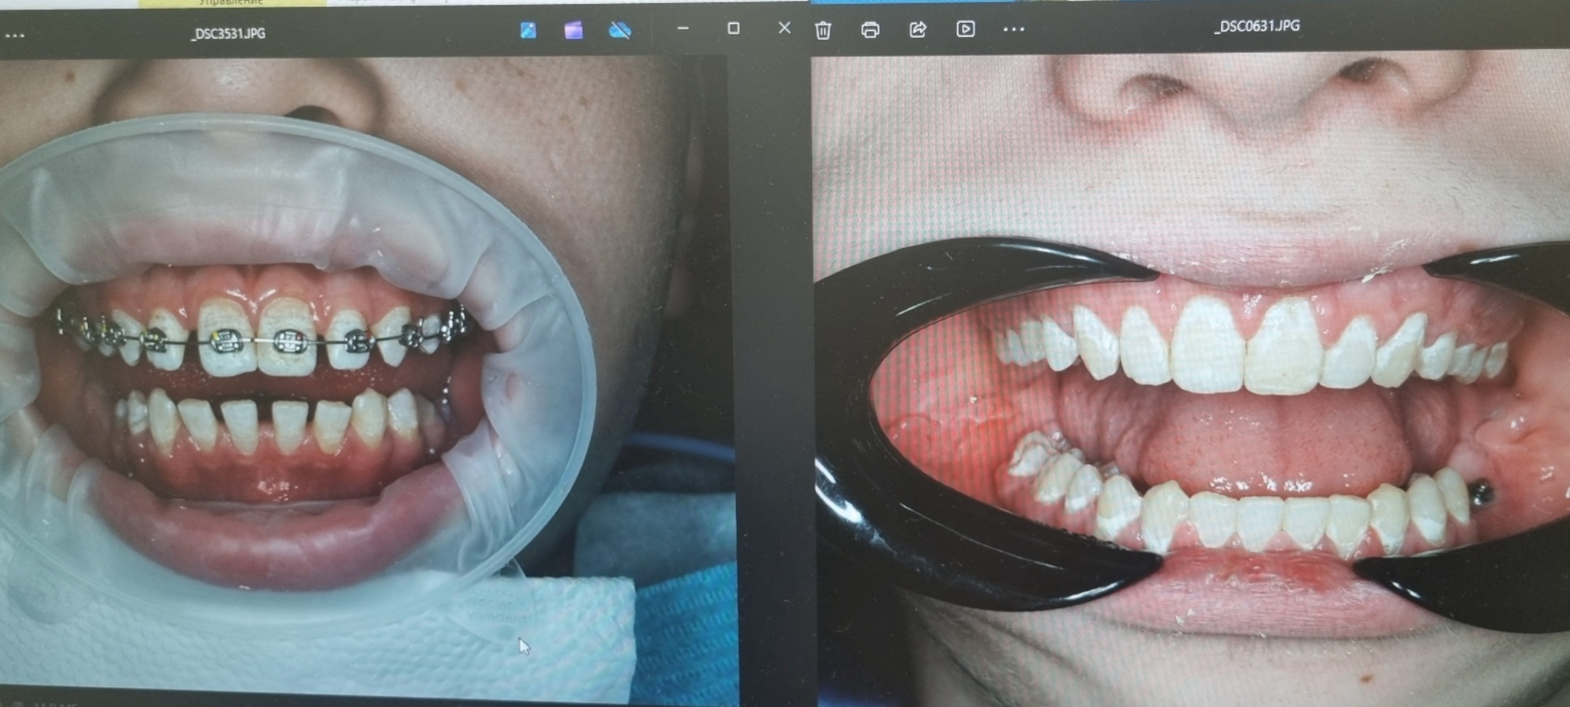Image resolution: width=1570 pixels, height=707 pixels.
Task: Maximize the _DSC3531.JPG viewer window
Action: 734,28
